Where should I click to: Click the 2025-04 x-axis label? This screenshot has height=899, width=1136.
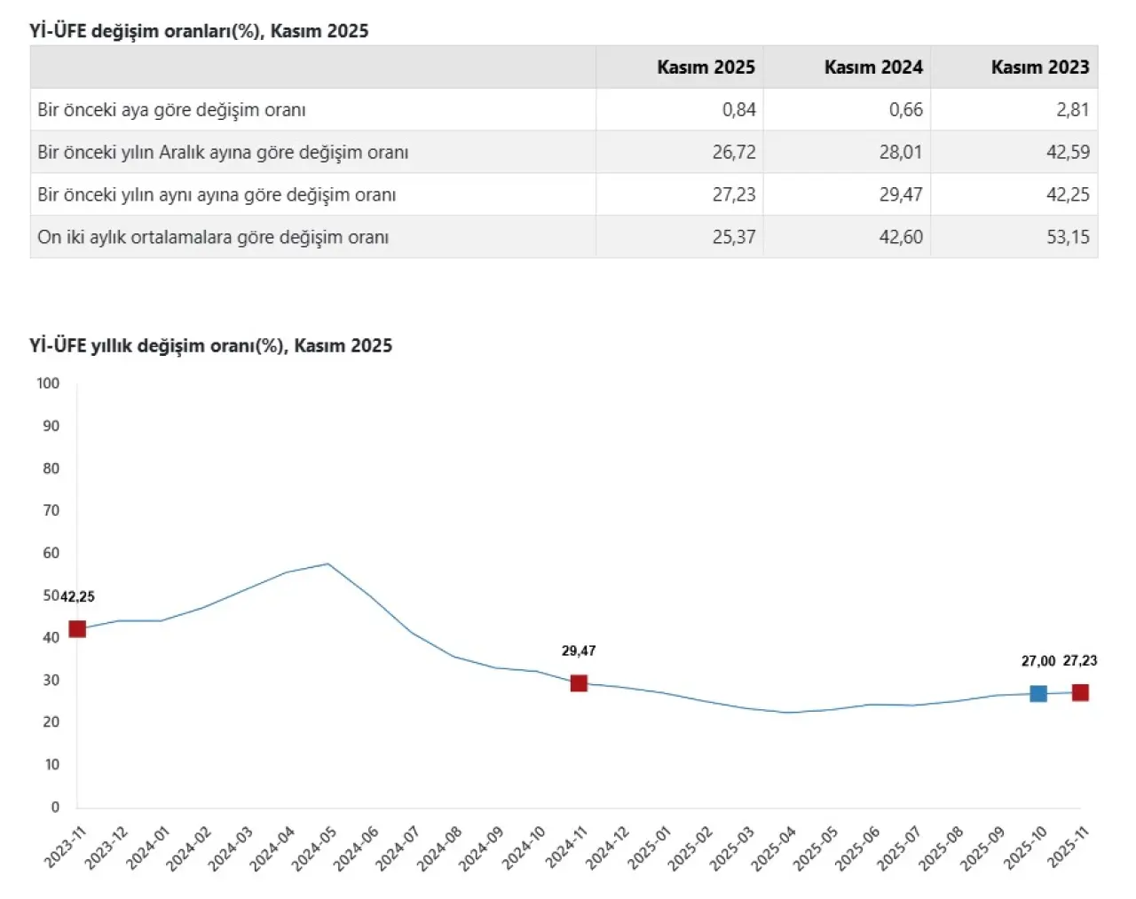pyautogui.click(x=775, y=848)
